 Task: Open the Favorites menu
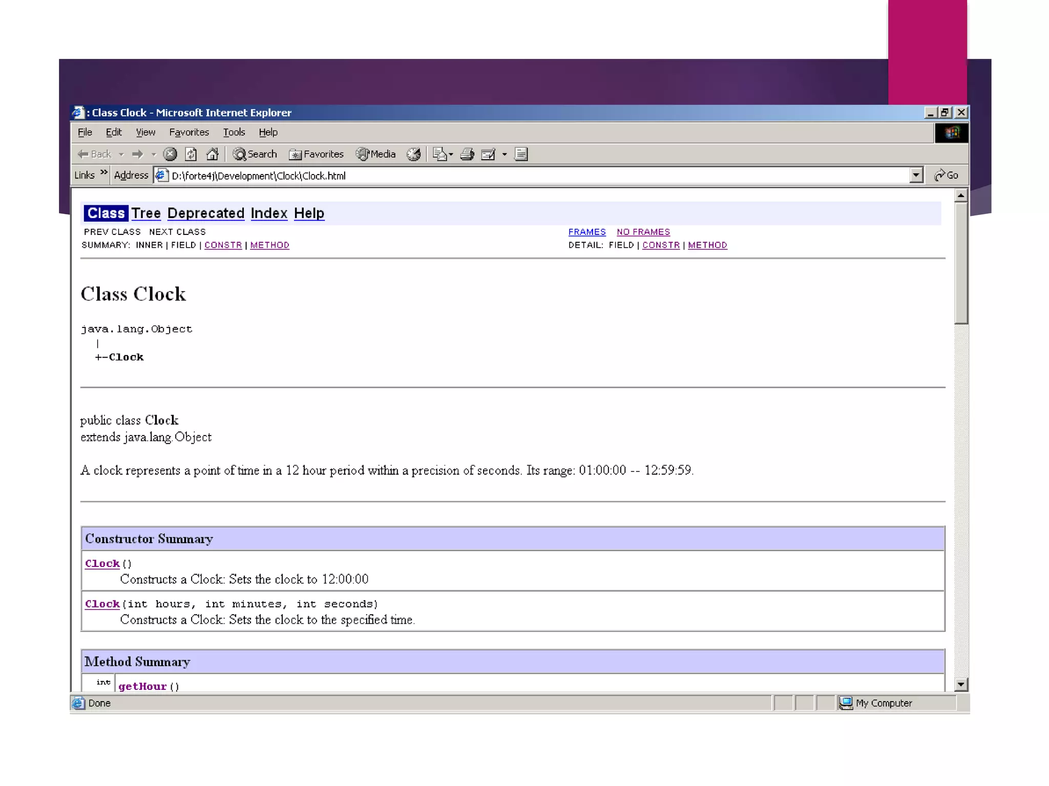point(189,132)
